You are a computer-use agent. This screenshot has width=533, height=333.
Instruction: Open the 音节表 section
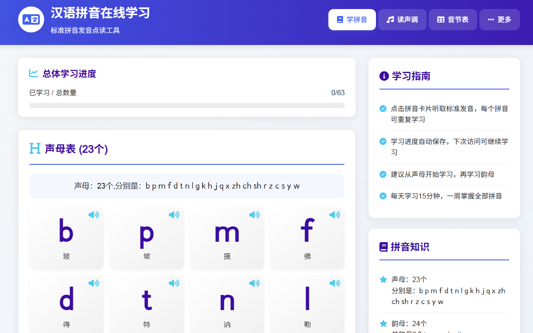point(453,19)
